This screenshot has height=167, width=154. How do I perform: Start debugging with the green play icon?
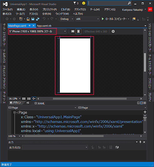pos(103,19)
